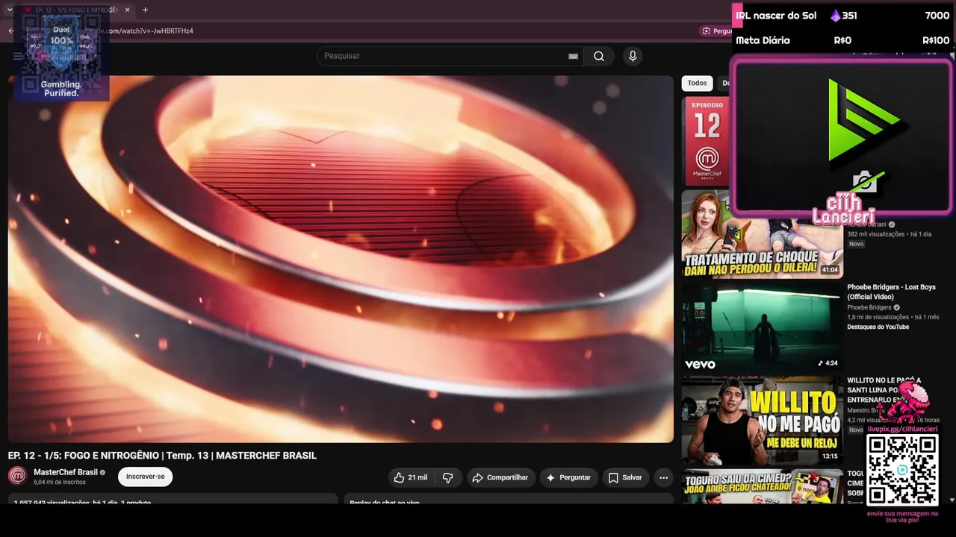This screenshot has height=537, width=956.
Task: Open a new browser tab
Action: point(145,10)
